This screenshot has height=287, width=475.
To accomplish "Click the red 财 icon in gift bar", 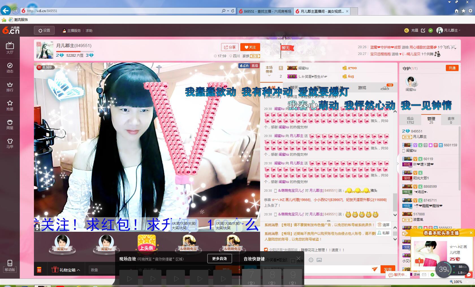I will [x=39, y=270].
